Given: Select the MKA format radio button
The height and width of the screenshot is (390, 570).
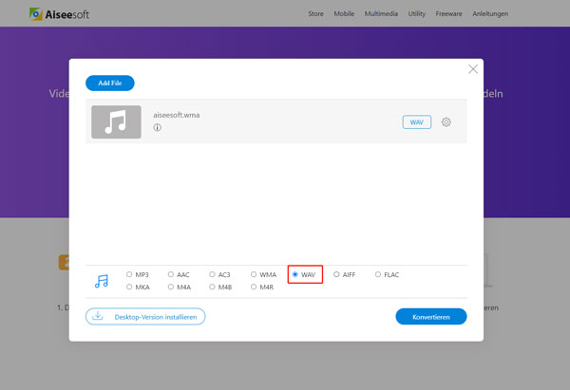Looking at the screenshot, I should pos(129,287).
